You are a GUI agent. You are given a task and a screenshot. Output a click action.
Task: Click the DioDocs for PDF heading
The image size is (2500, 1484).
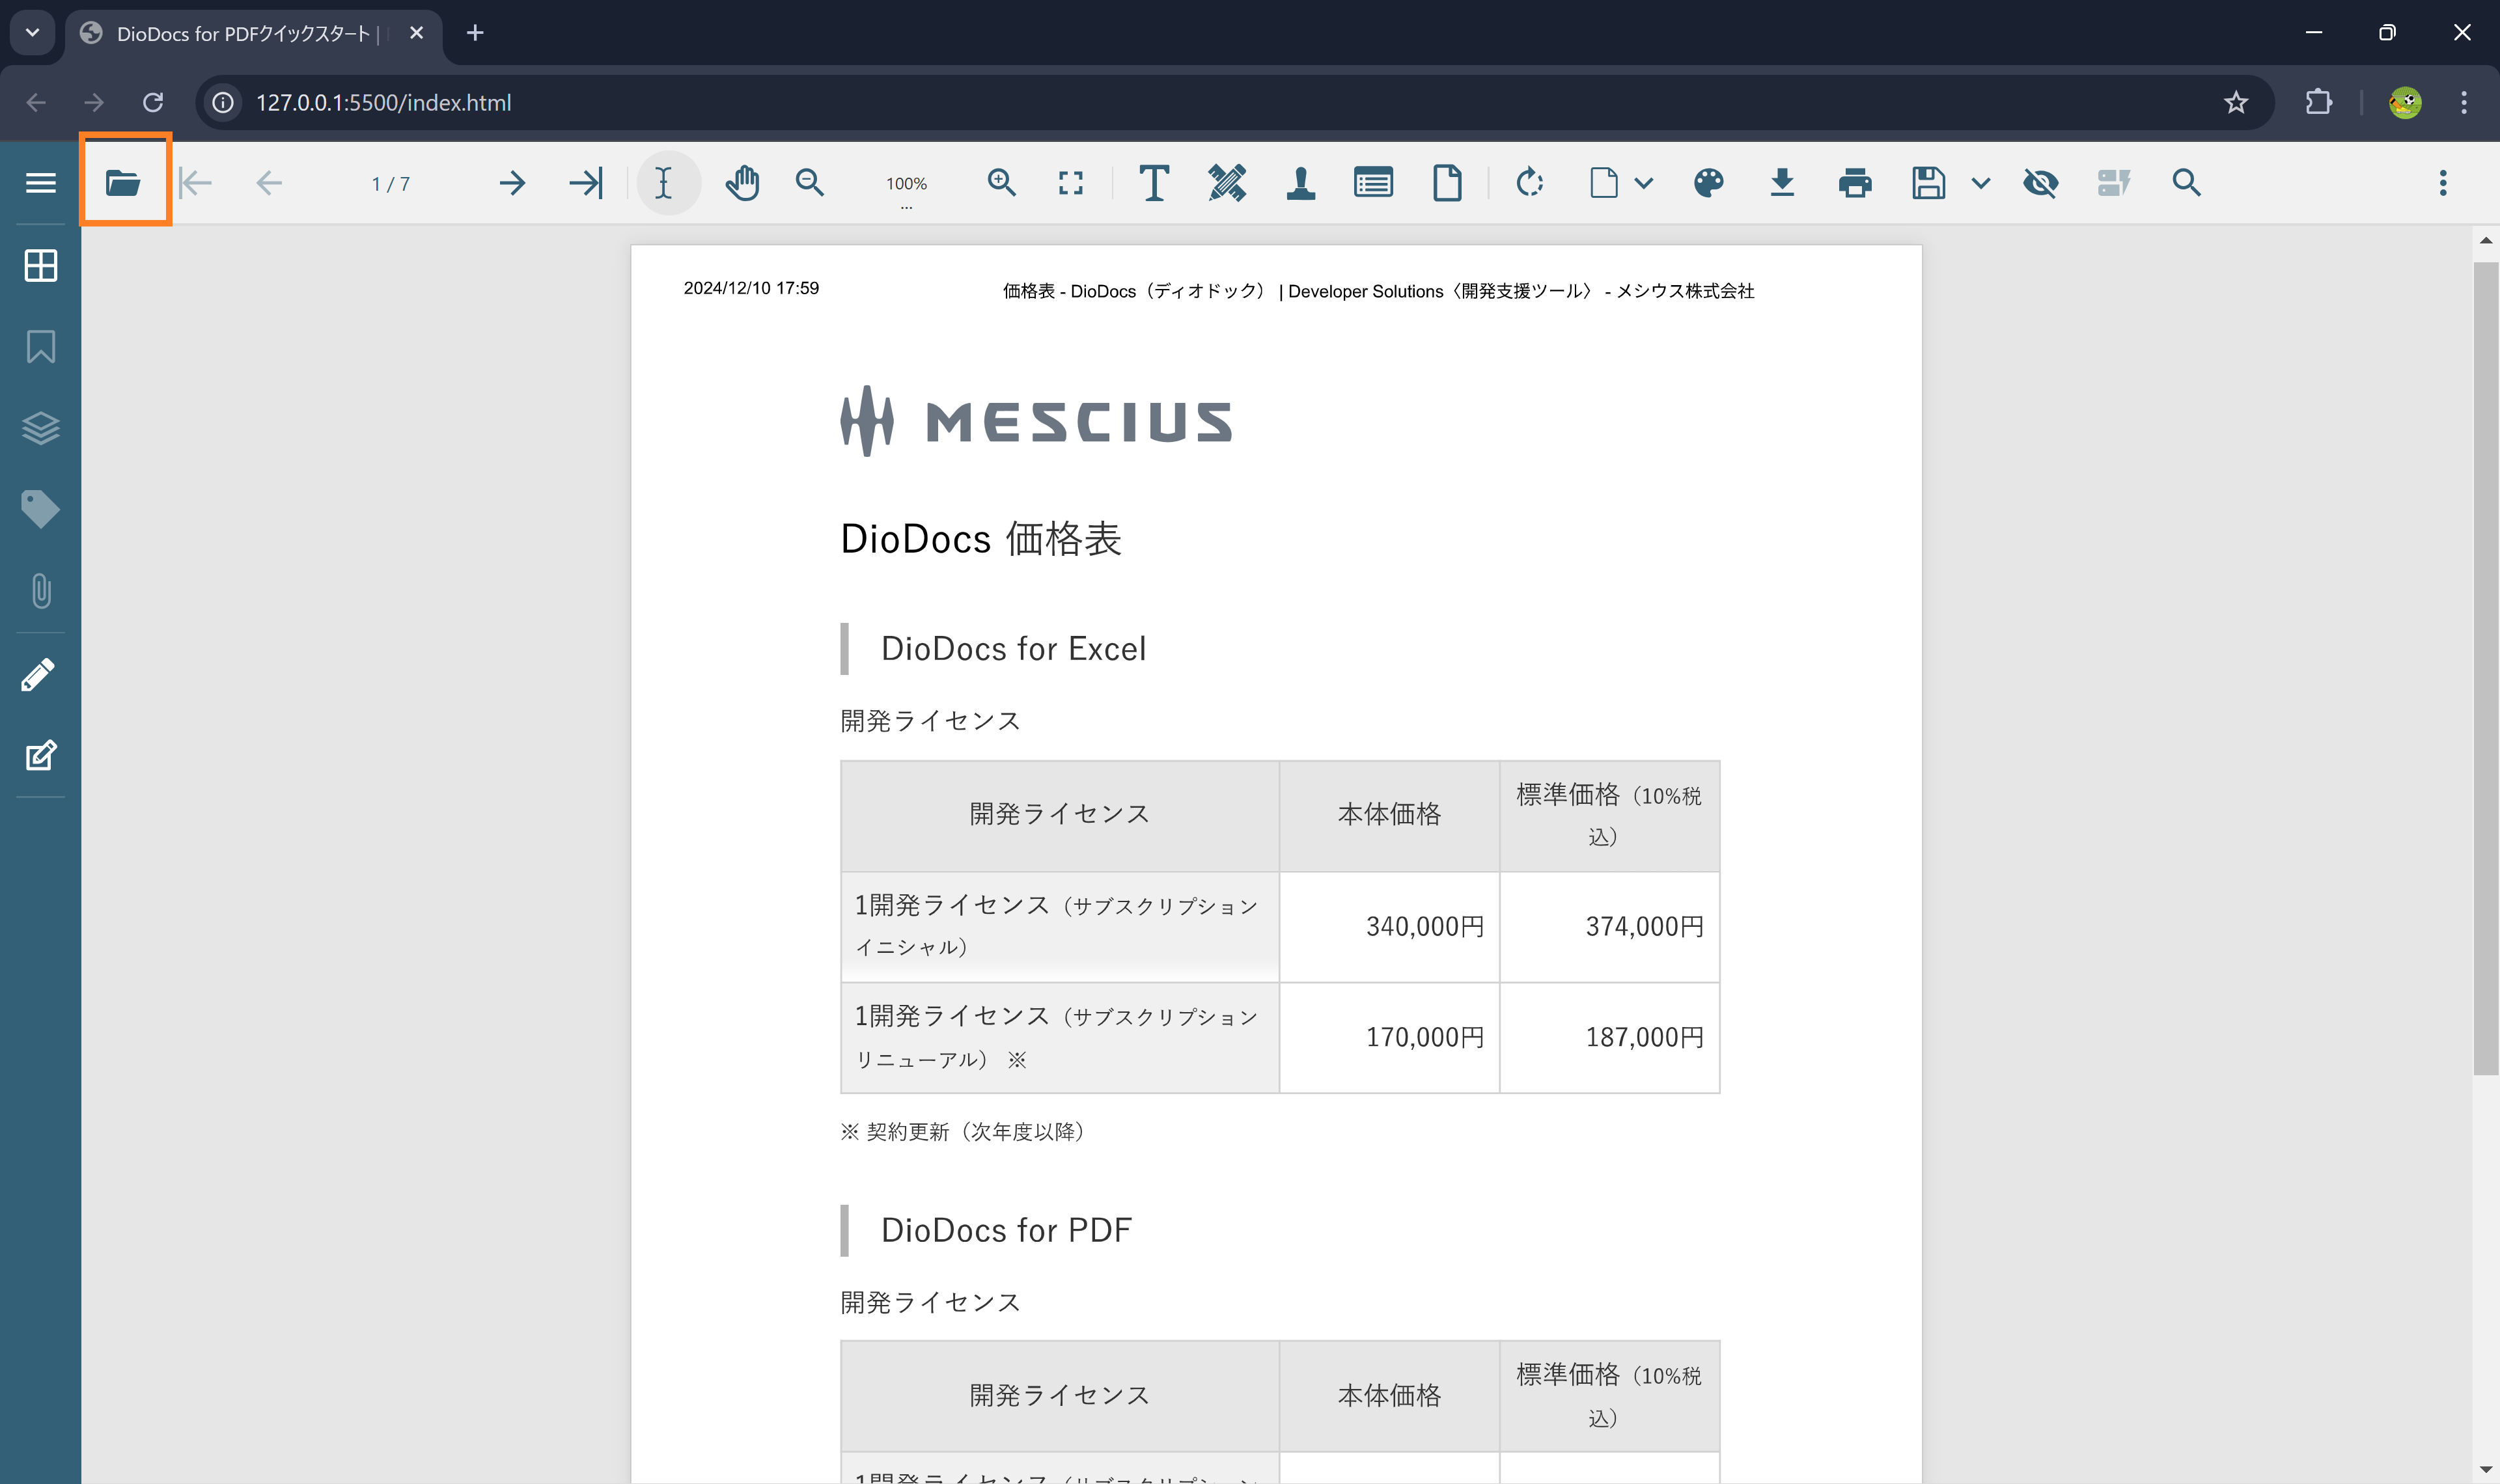pyautogui.click(x=1006, y=1230)
